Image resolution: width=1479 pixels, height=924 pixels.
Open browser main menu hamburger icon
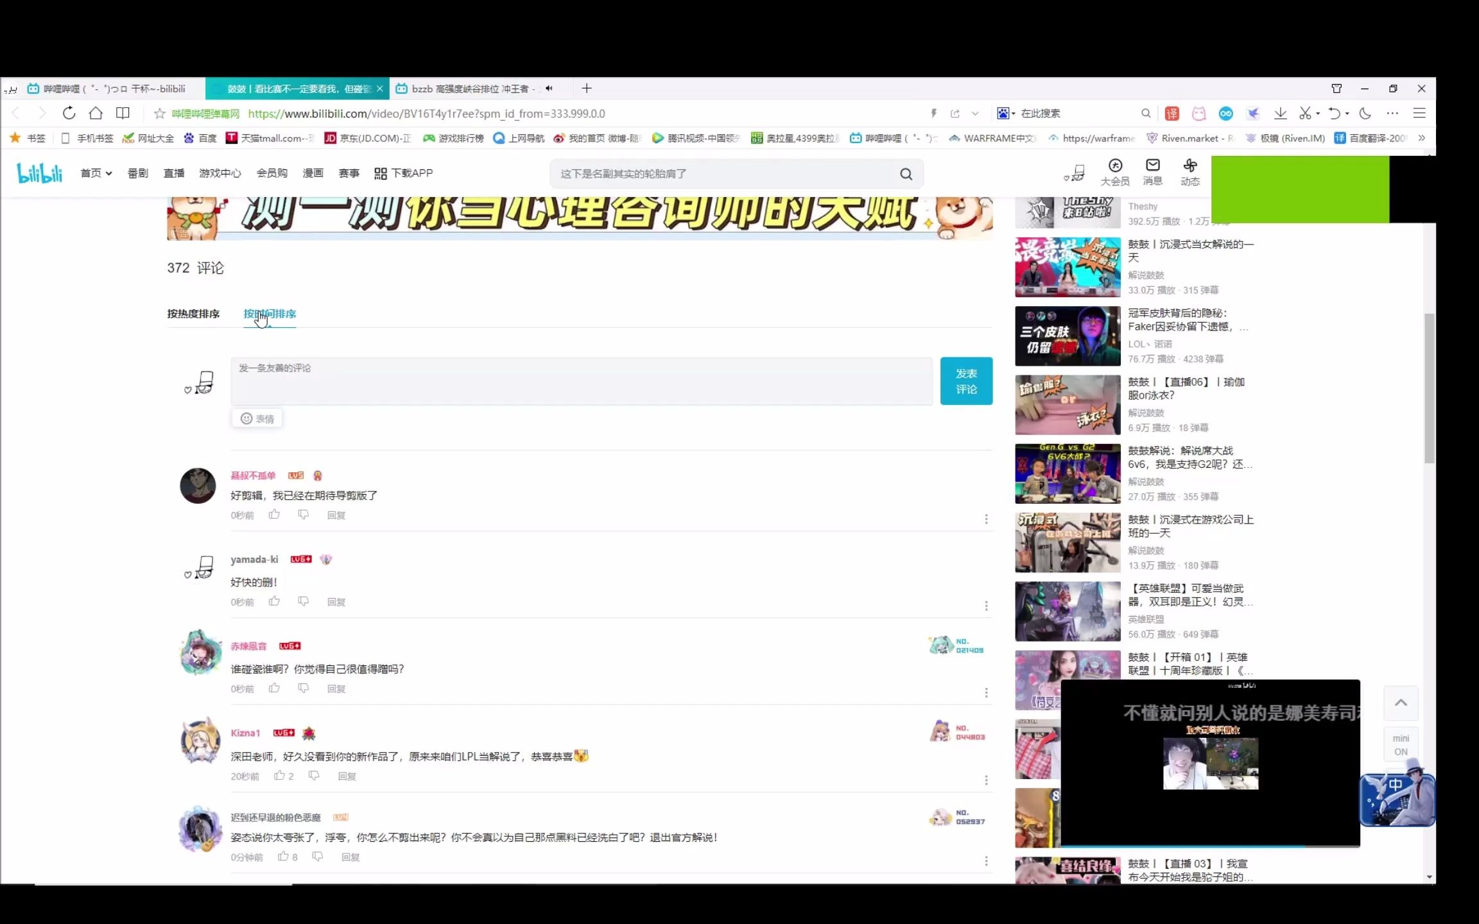click(x=1419, y=114)
